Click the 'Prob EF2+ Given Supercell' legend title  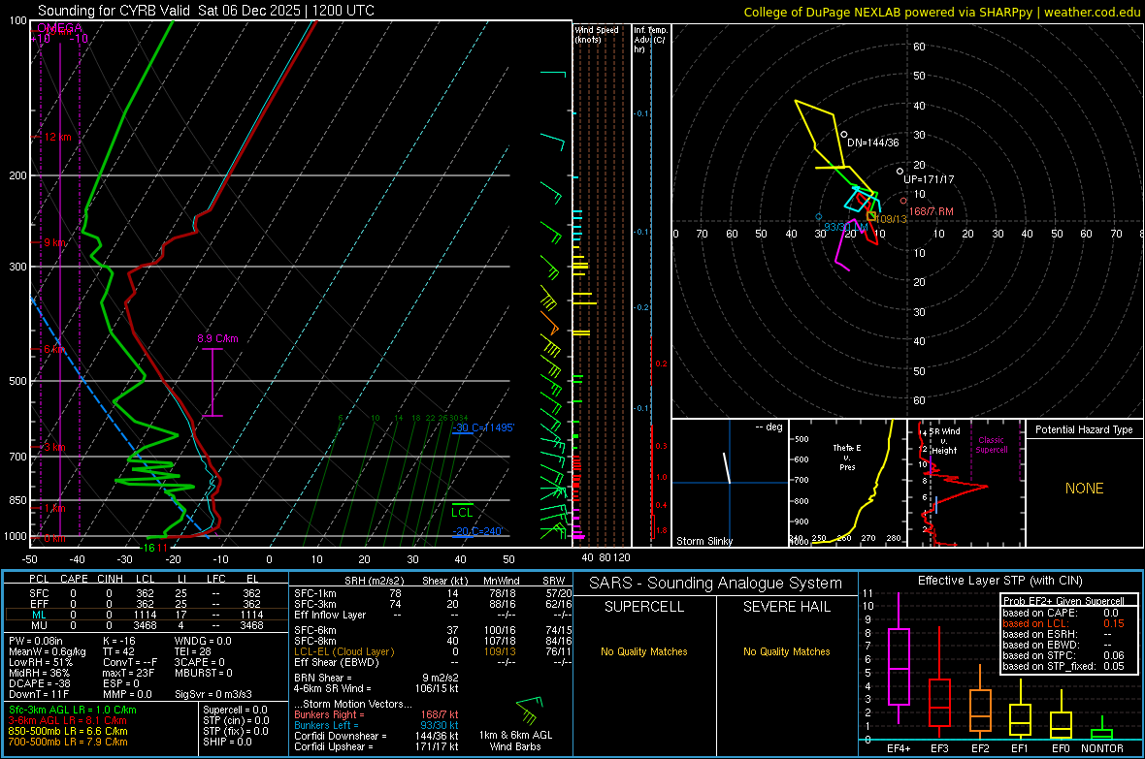click(x=1063, y=601)
